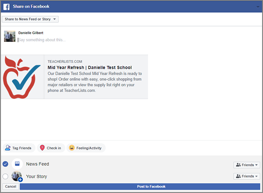Click the link preview description text

95,82
